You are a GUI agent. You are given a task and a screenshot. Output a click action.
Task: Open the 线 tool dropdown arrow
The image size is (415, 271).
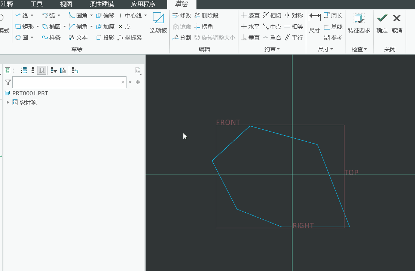(x=32, y=16)
